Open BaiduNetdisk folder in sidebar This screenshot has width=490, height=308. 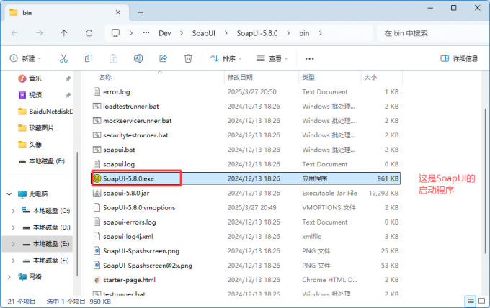pyautogui.click(x=45, y=112)
